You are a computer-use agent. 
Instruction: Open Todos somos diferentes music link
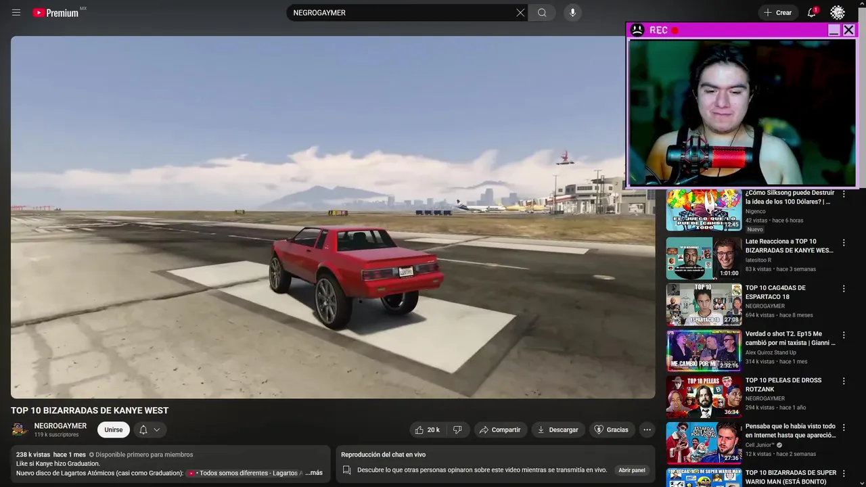[x=245, y=473]
